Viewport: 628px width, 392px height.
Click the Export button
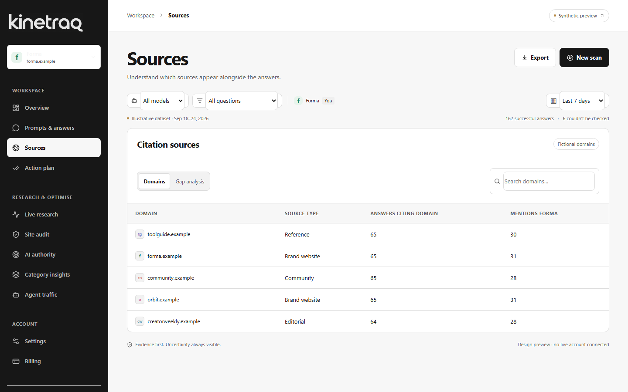point(535,57)
